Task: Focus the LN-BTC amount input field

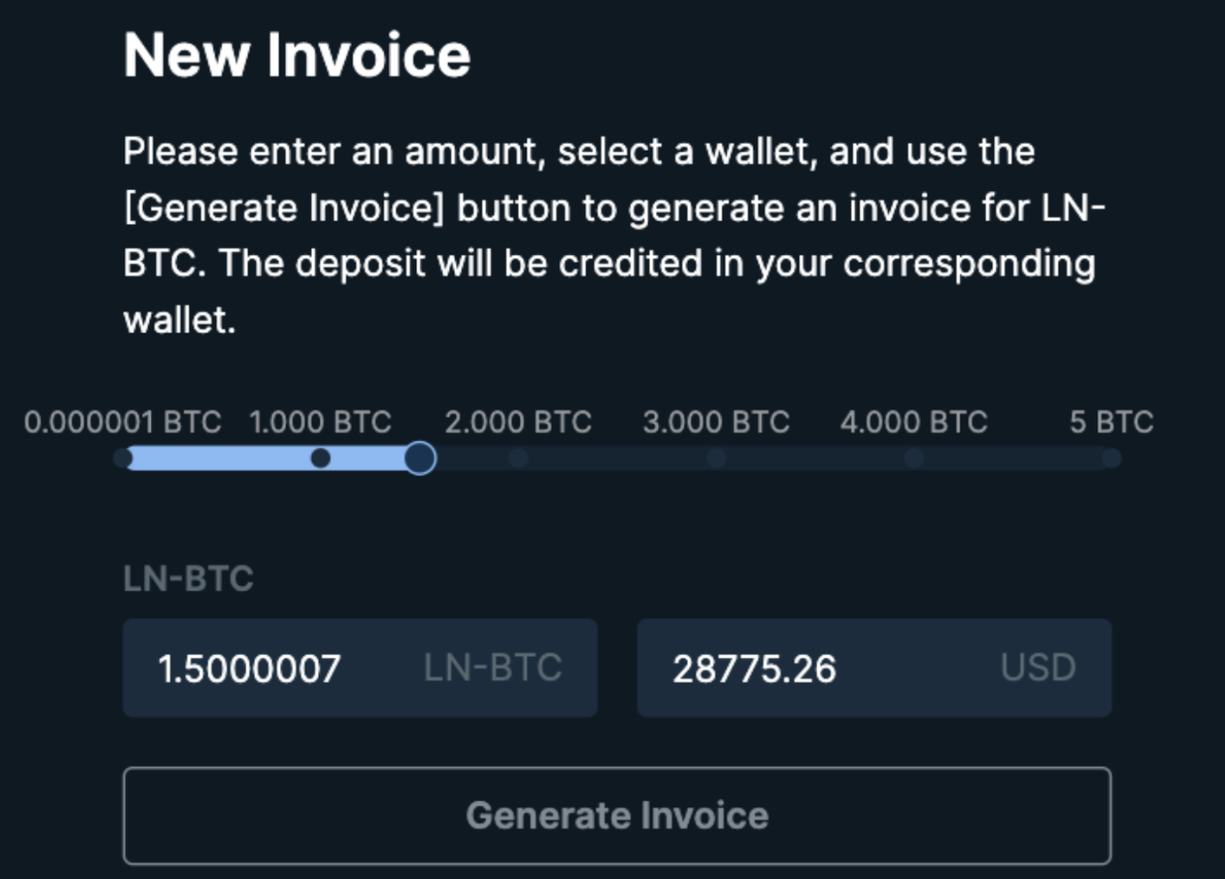Action: [x=290, y=668]
